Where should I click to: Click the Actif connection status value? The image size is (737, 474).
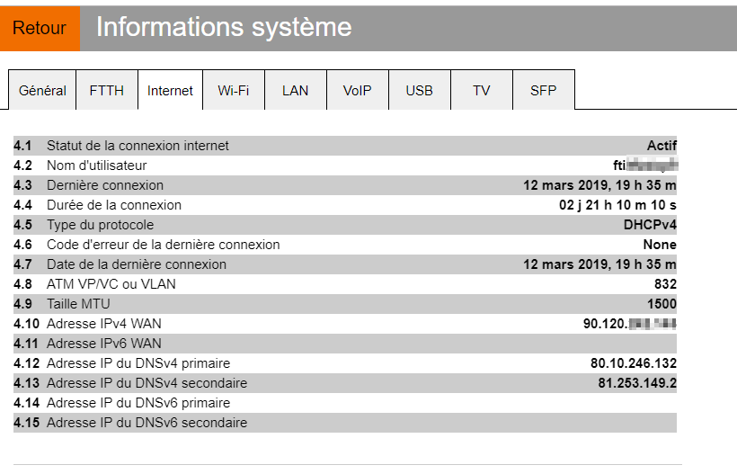(x=662, y=146)
